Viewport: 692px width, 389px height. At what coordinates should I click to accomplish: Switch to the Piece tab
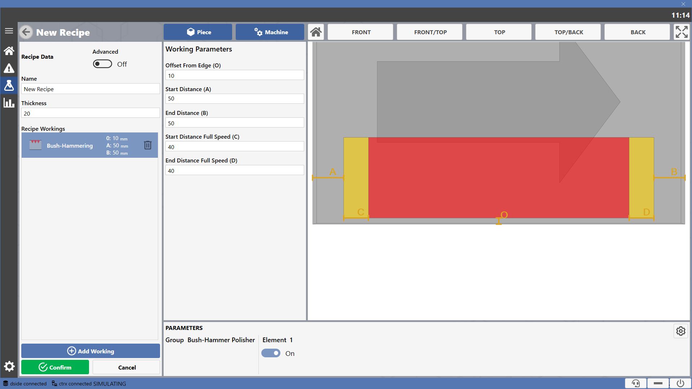coord(198,32)
